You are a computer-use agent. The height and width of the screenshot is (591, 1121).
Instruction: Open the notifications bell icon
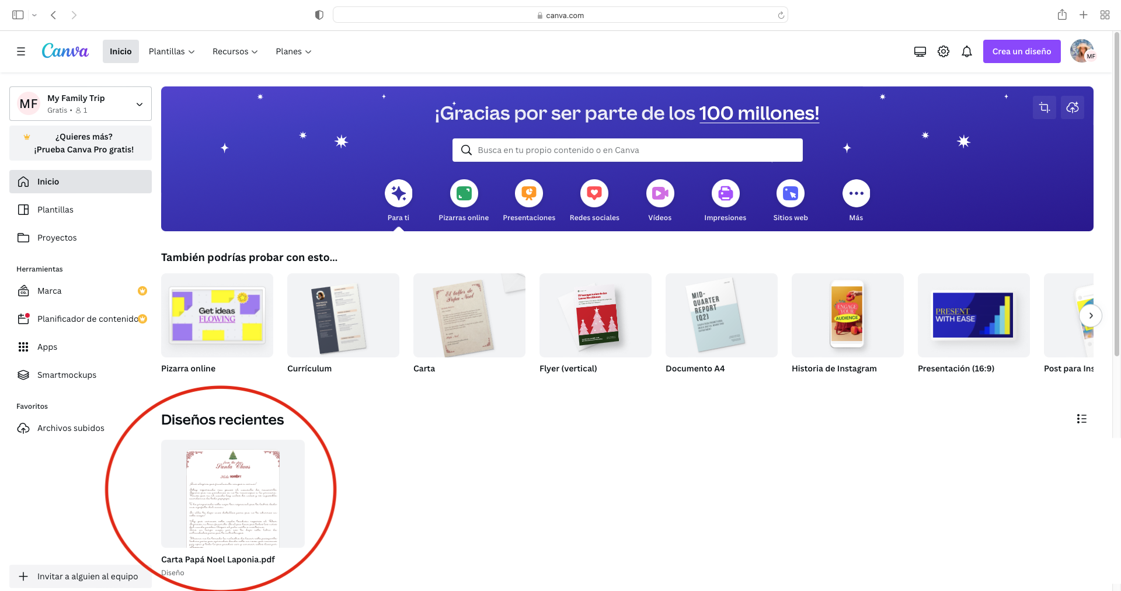(x=967, y=51)
